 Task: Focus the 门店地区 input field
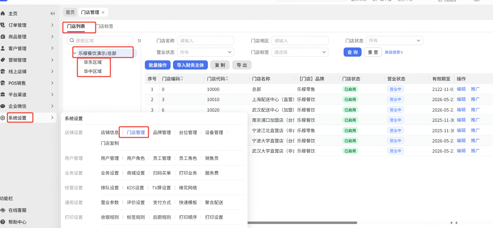pos(300,41)
